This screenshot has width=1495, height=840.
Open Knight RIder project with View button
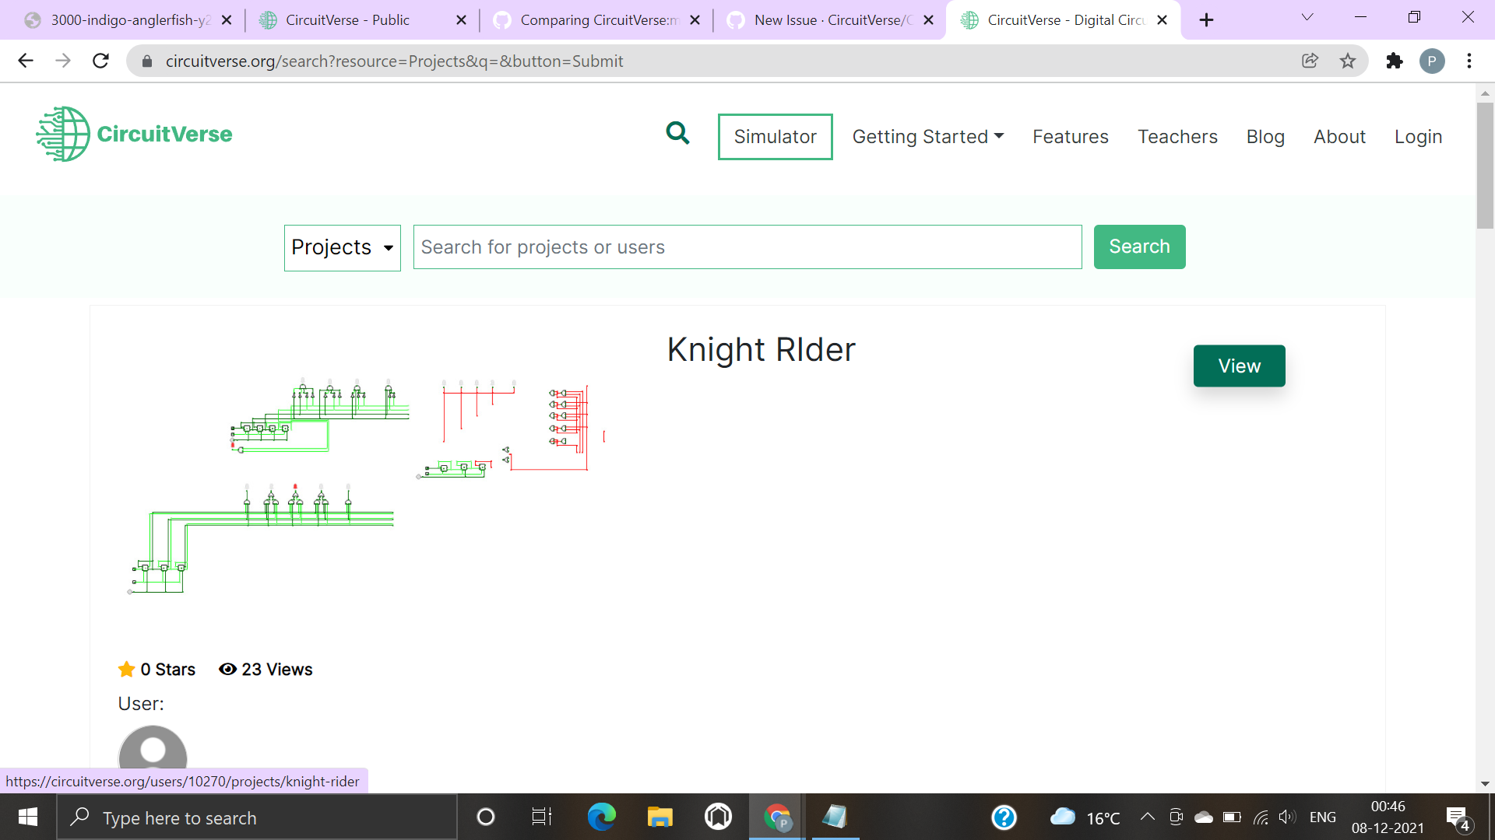[x=1239, y=366]
